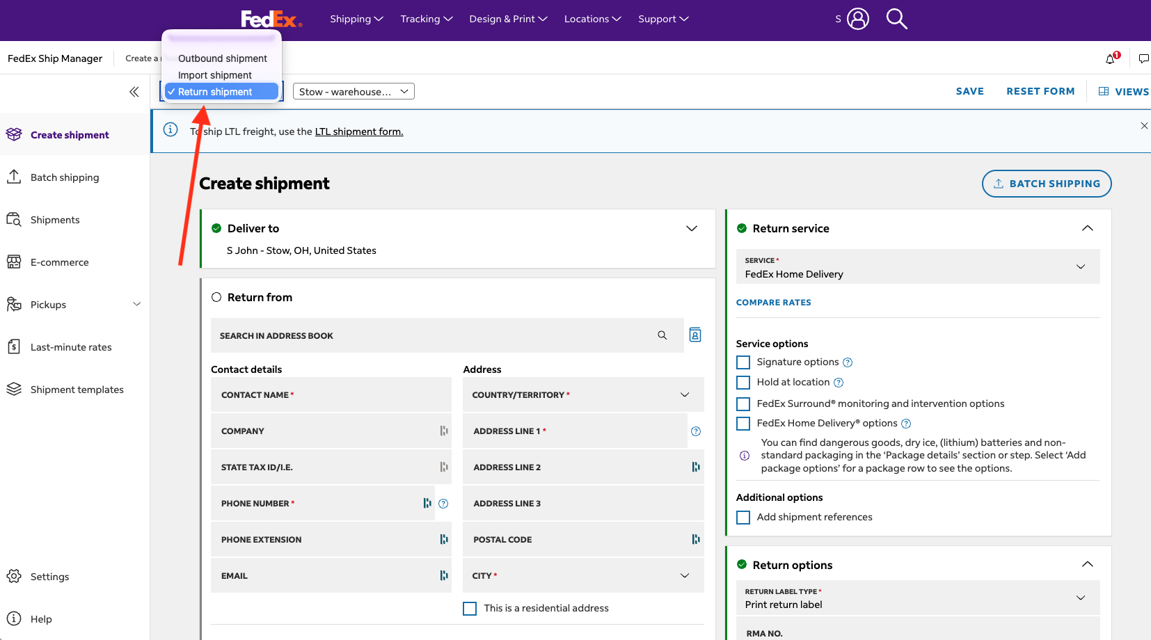This screenshot has width=1151, height=640.
Task: Click the E-commerce storefront icon
Action: click(14, 262)
